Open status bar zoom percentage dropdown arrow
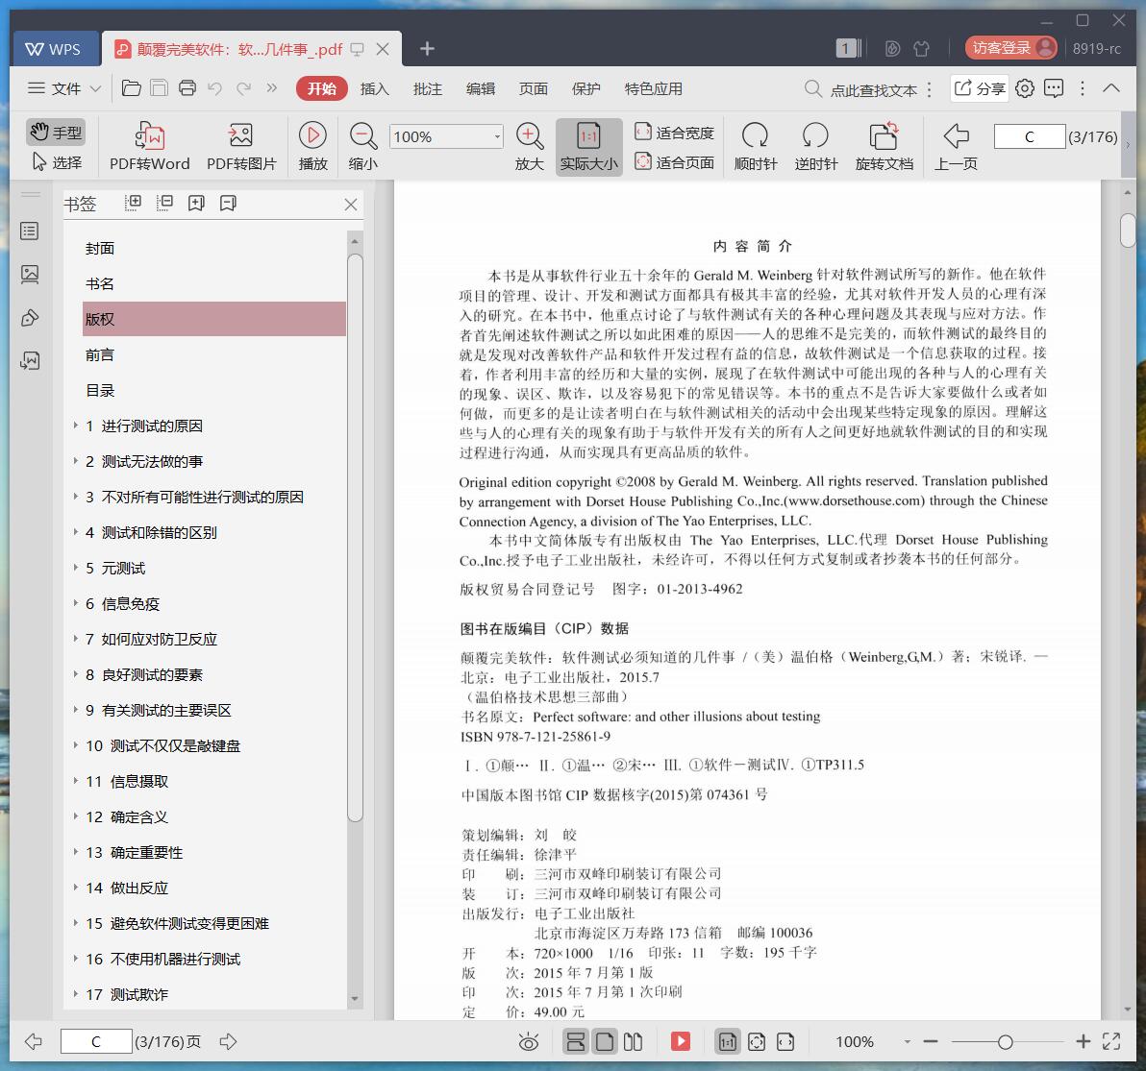This screenshot has height=1071, width=1146. click(907, 1042)
